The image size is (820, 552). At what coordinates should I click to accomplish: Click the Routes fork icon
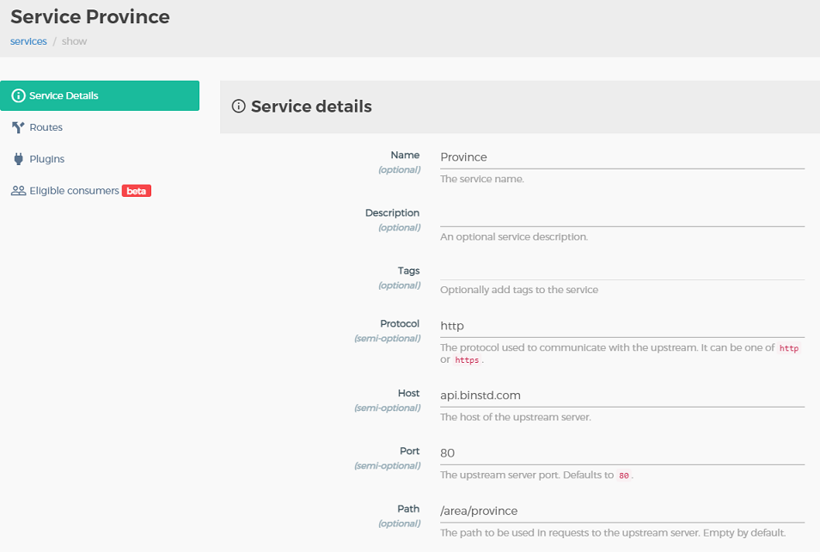click(x=18, y=127)
